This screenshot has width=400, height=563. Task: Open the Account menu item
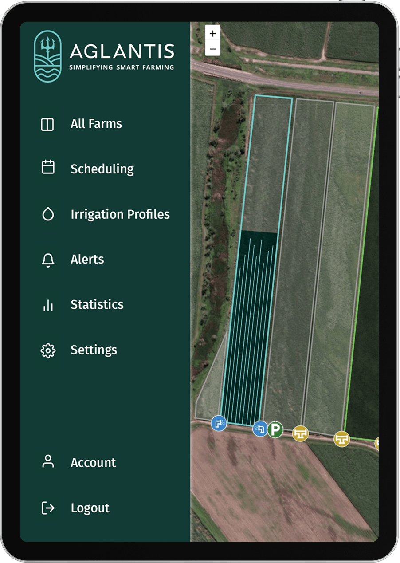pos(93,463)
